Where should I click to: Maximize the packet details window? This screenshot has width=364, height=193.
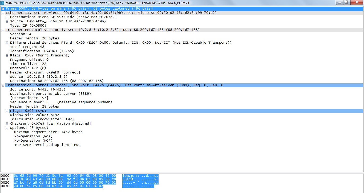tap(346, 2)
